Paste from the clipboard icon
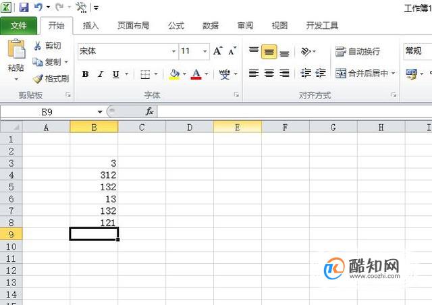The height and width of the screenshot is (305, 432). tap(16, 49)
